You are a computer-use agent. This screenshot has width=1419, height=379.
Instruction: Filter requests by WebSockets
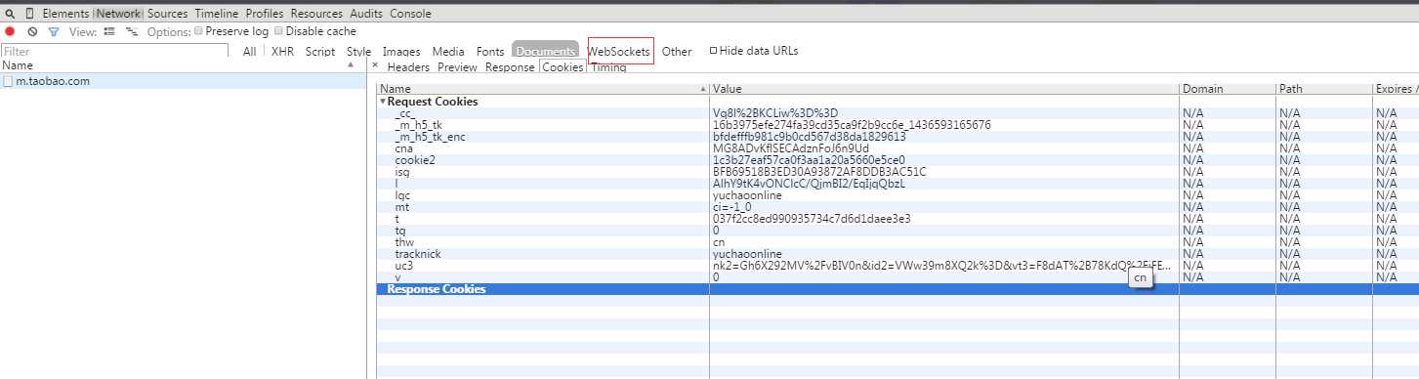tap(619, 51)
